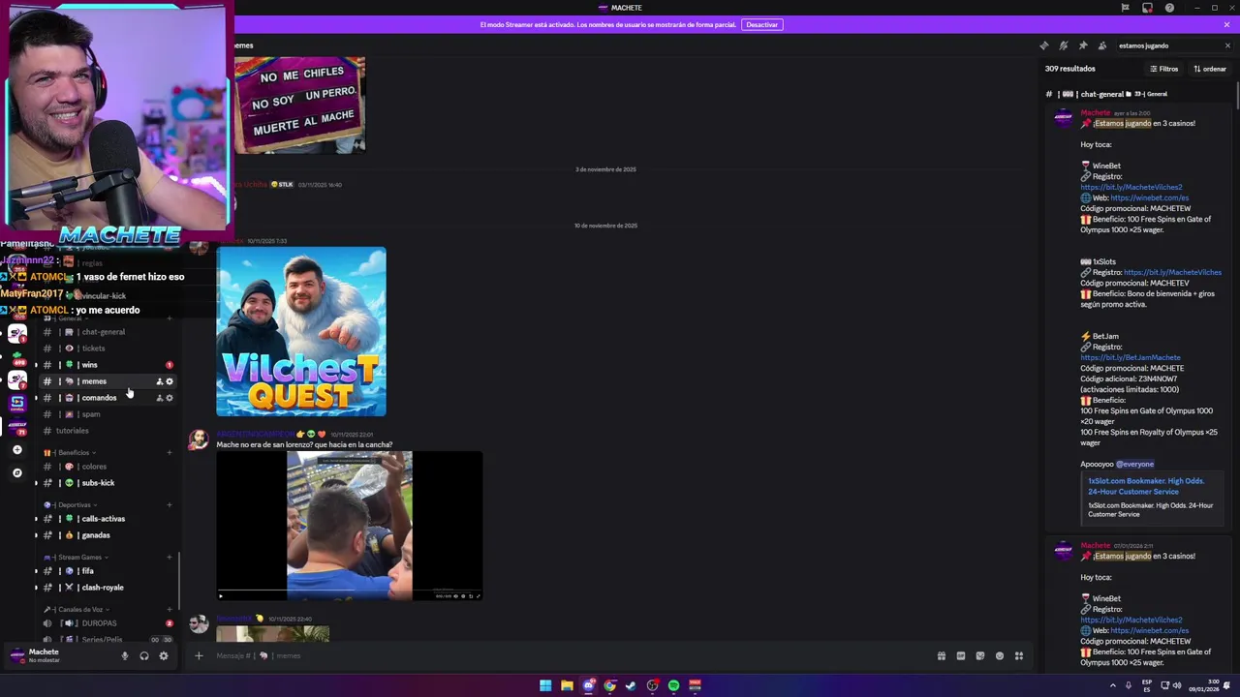The height and width of the screenshot is (697, 1240).
Task: Open user settings gear in user panel
Action: pos(163,656)
